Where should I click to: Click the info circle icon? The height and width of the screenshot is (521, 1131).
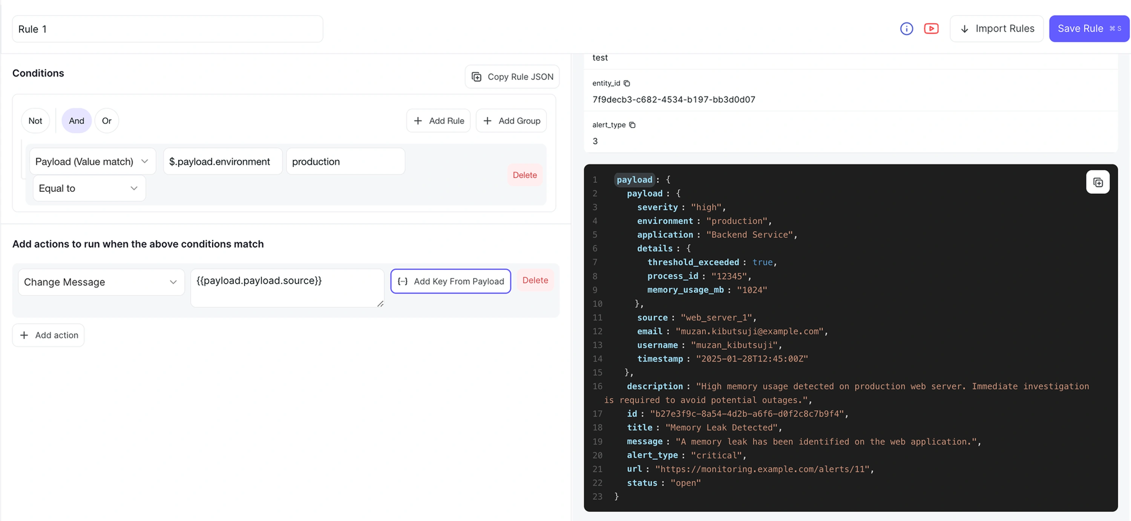(906, 29)
